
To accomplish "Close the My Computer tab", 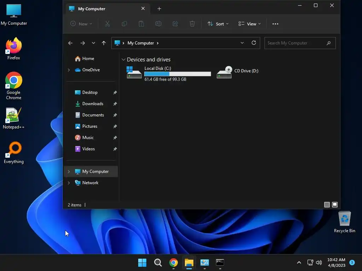I will coord(143,8).
